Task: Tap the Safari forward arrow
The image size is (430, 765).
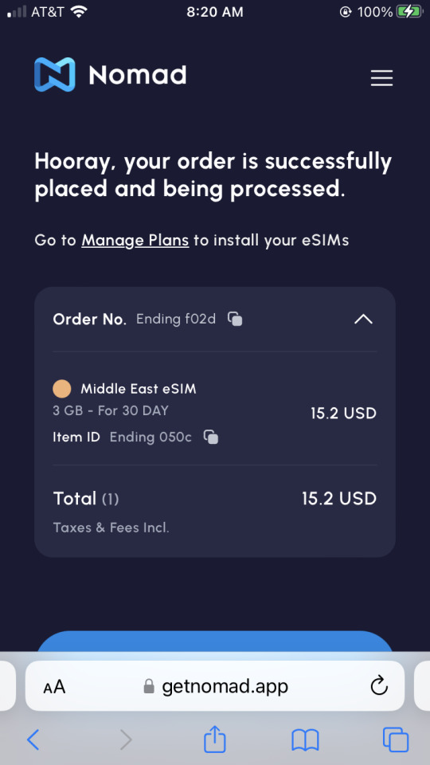Action: tap(126, 739)
